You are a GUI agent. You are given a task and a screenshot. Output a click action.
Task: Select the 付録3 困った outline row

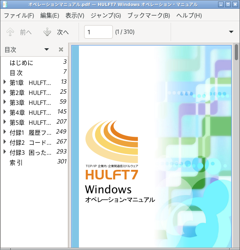click(34, 152)
